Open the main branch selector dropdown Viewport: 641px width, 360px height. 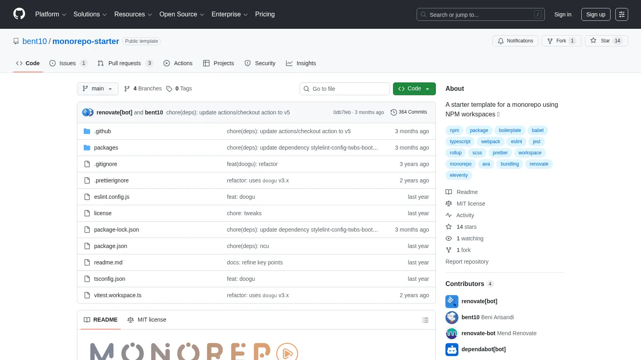[x=98, y=89]
